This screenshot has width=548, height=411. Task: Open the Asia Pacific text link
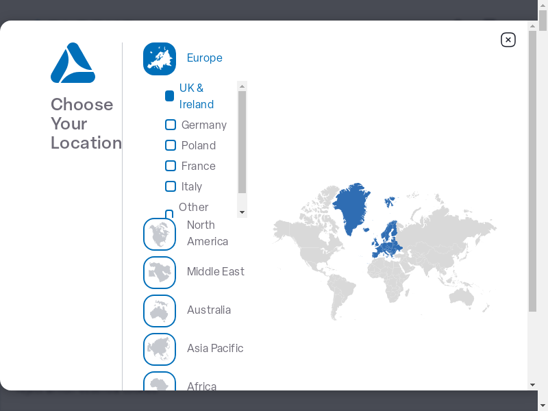tap(215, 349)
